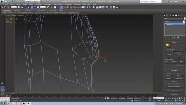The width and height of the screenshot is (186, 105).
Task: Click the Window/Crossing selection toggle icon
Action: tap(28, 7)
